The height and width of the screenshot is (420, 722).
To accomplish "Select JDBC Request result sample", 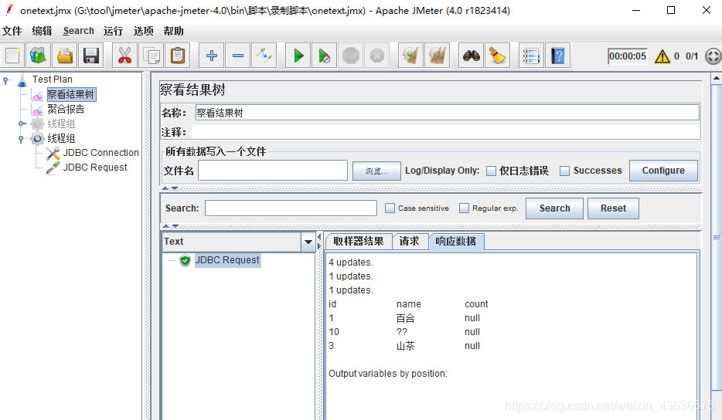I will pyautogui.click(x=227, y=260).
